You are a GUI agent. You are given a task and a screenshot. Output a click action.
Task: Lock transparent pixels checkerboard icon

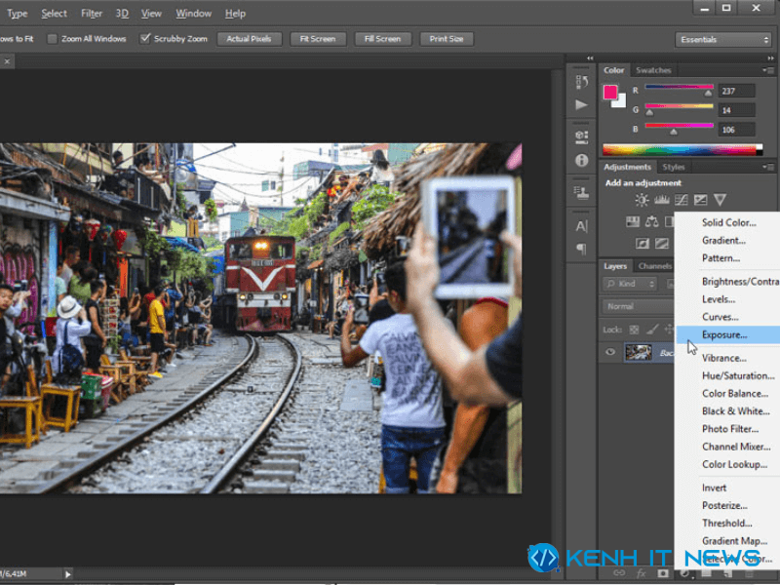(x=635, y=330)
